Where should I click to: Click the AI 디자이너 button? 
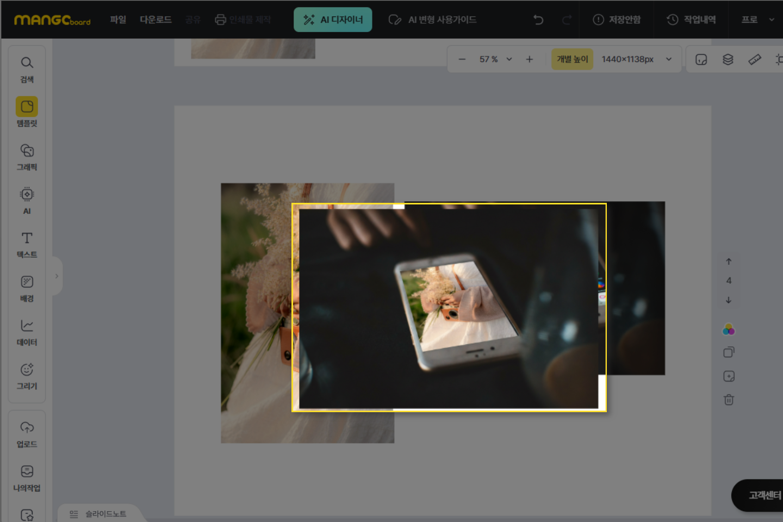[x=333, y=20]
